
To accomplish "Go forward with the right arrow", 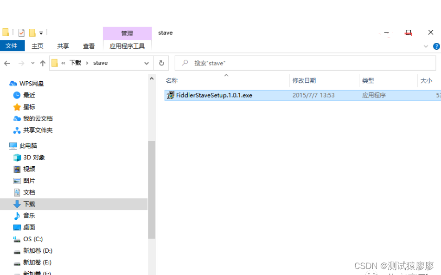I will [x=21, y=63].
